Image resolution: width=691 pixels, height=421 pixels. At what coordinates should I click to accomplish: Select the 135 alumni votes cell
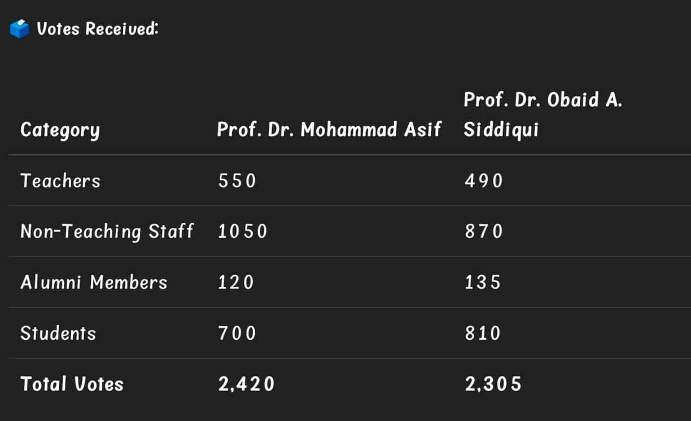pos(483,282)
